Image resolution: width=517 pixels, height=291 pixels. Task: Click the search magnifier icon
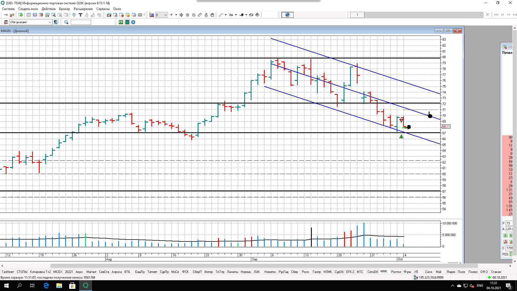(66, 22)
